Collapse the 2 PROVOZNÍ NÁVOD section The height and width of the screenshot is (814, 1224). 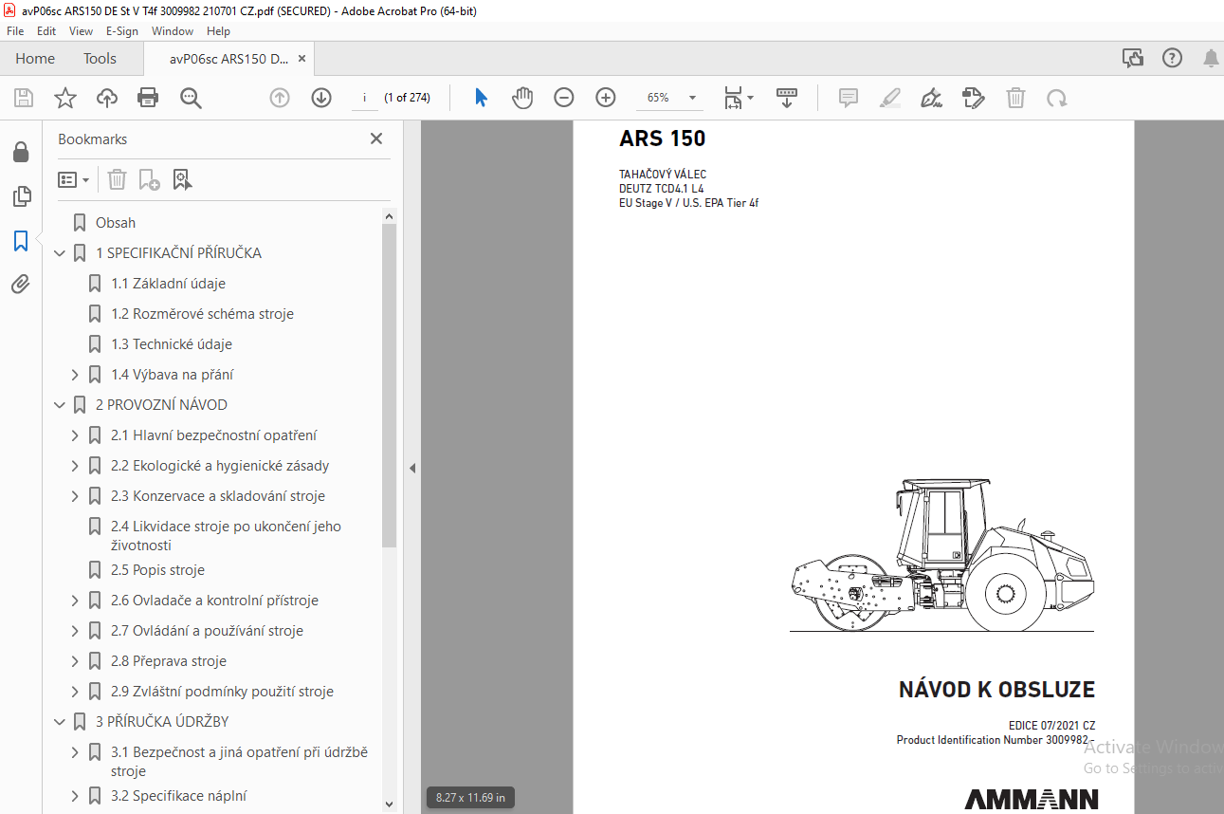point(60,405)
